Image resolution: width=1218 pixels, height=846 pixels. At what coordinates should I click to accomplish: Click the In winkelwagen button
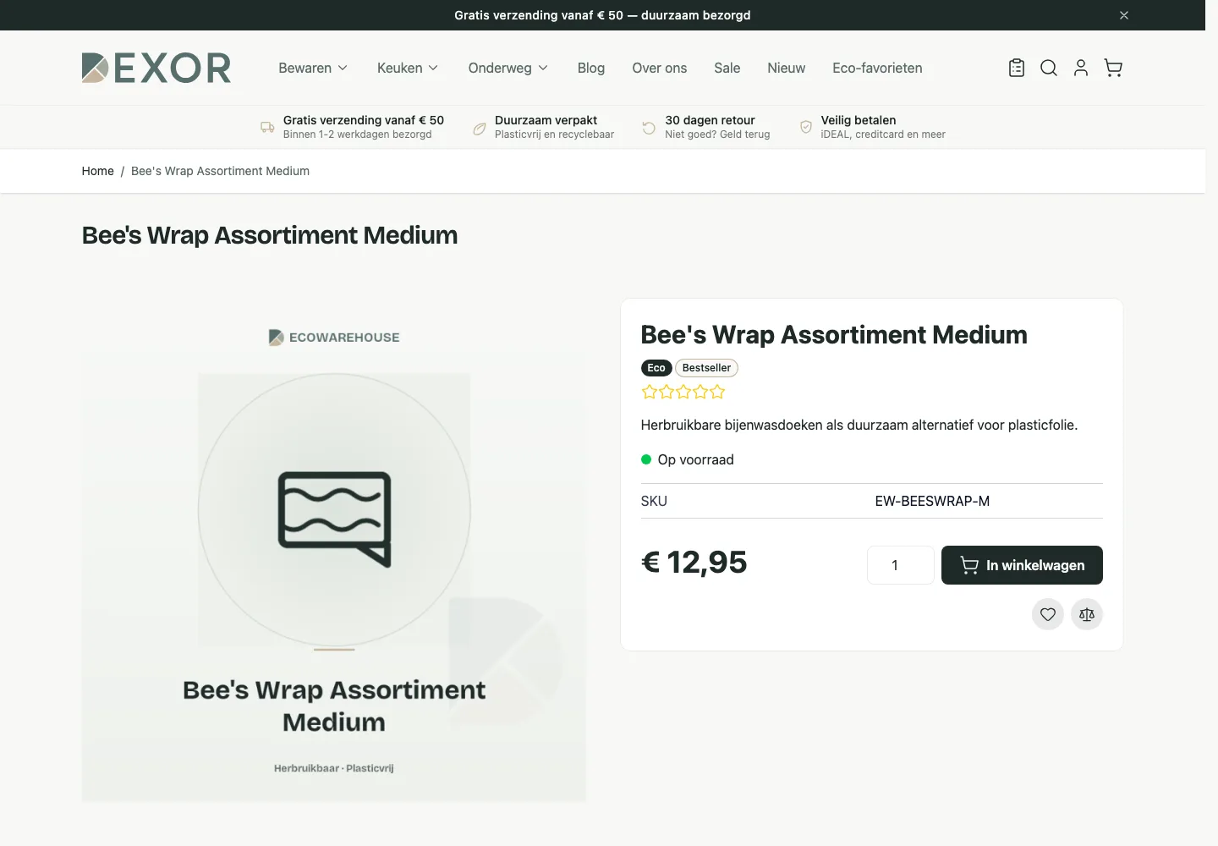[1022, 565]
